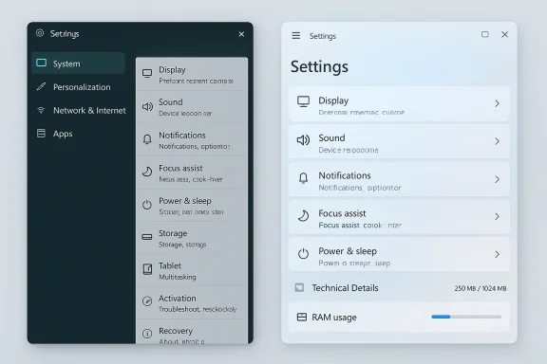
Task: Close the light Settings window
Action: click(x=504, y=34)
